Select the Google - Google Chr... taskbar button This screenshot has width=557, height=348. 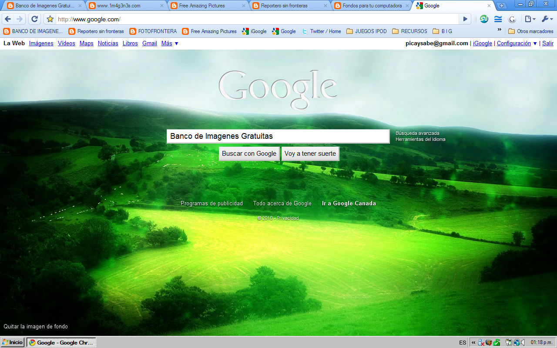[61, 342]
